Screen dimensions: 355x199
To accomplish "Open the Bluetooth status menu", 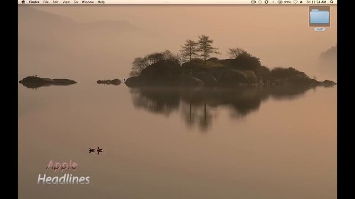I will (x=273, y=2).
